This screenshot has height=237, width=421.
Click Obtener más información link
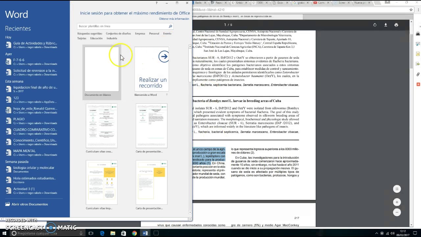click(174, 19)
